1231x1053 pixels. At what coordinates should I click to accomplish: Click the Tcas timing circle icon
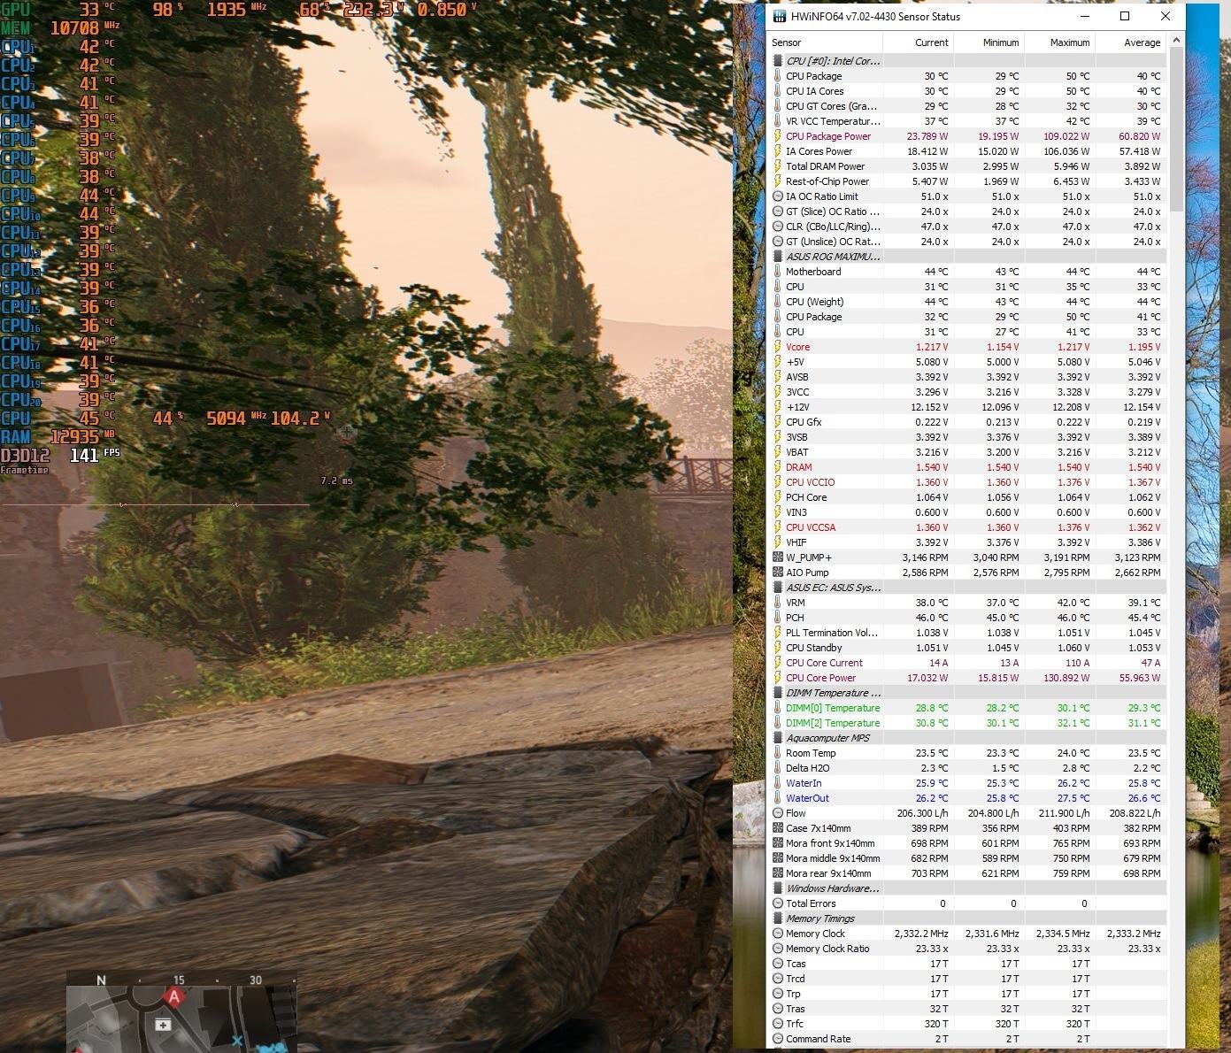tap(778, 964)
